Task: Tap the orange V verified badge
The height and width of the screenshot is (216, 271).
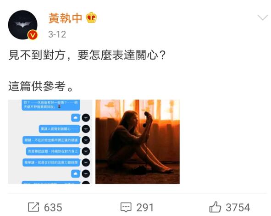Action: click(33, 35)
